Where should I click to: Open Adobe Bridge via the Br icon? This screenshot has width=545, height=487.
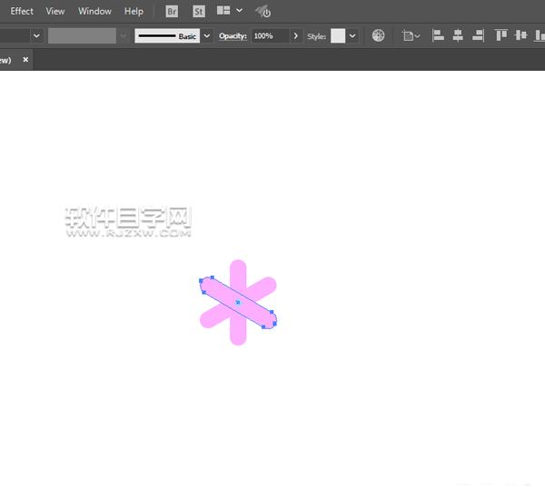click(x=173, y=12)
